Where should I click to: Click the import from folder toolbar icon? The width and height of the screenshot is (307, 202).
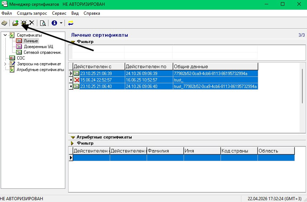pyautogui.click(x=15, y=23)
